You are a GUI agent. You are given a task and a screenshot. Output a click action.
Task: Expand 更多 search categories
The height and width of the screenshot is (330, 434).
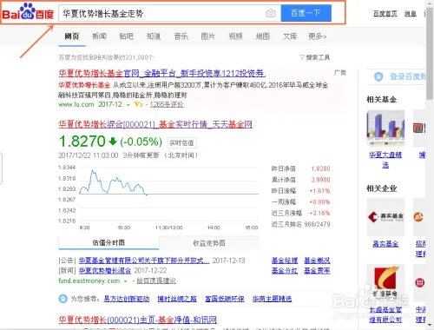point(318,36)
